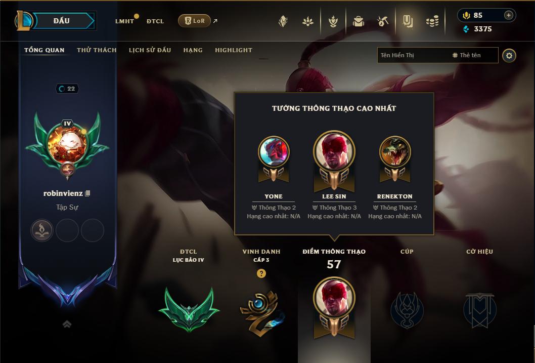Select the Hạng tab

pos(193,50)
